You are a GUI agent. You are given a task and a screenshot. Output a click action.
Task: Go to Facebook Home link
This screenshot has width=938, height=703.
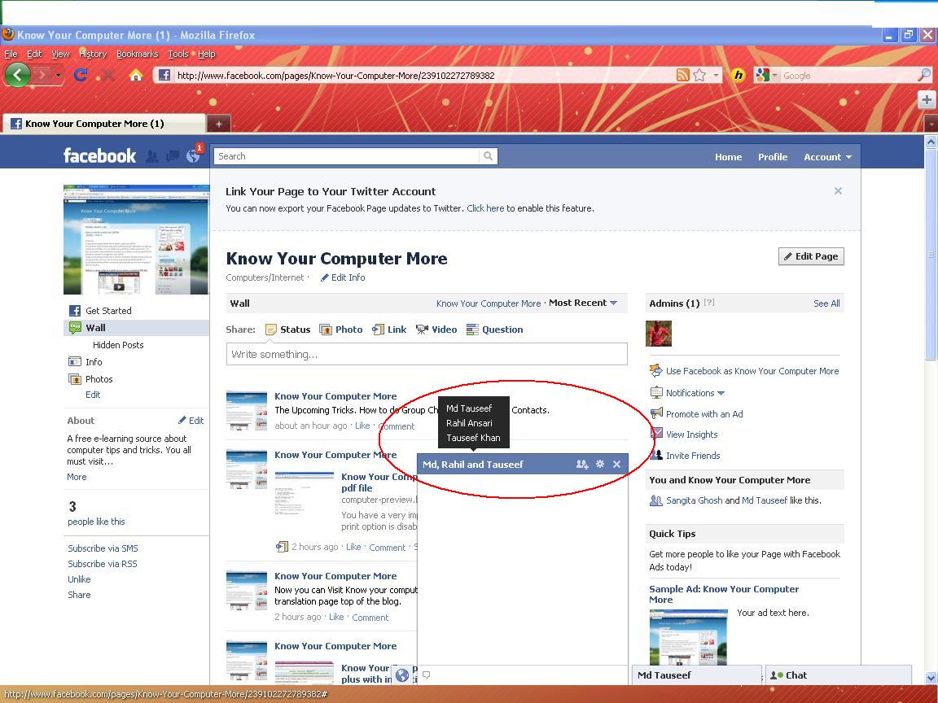(x=728, y=156)
